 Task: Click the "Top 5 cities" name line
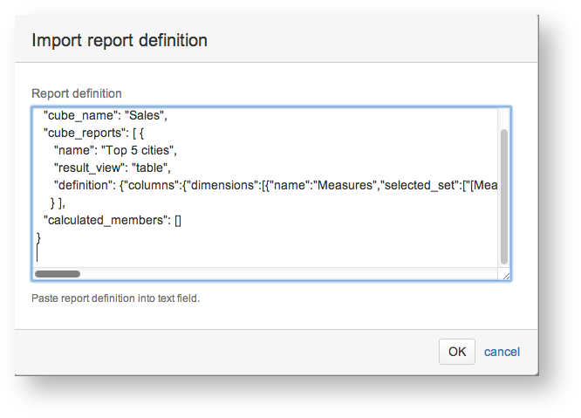pyautogui.click(x=116, y=150)
